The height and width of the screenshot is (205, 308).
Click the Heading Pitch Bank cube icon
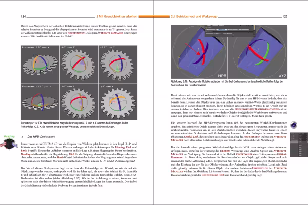point(9,144)
